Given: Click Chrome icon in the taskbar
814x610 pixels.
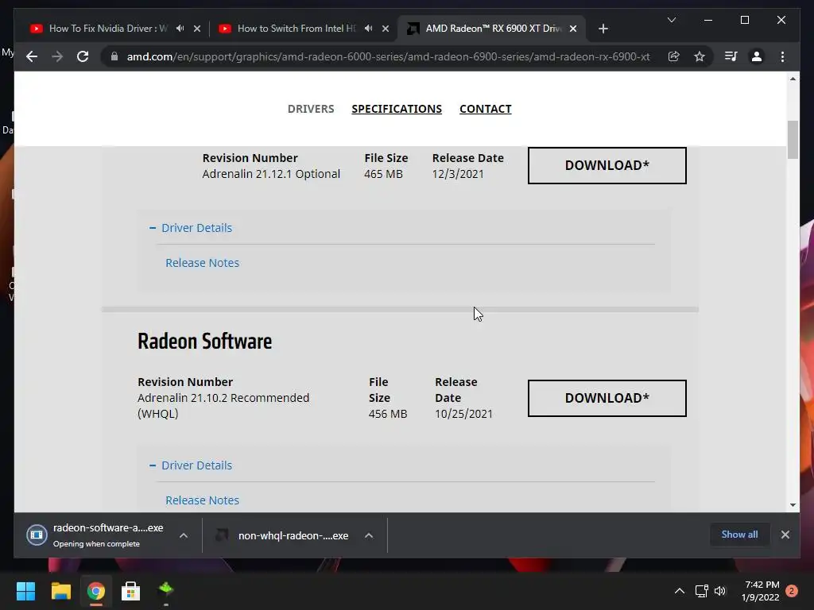Looking at the screenshot, I should click(96, 591).
